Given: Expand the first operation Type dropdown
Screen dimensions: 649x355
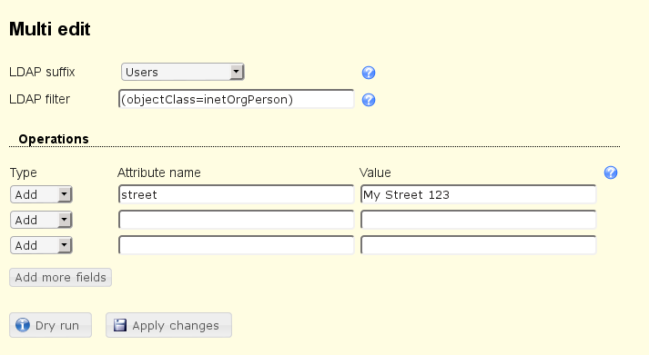Looking at the screenshot, I should 41,194.
